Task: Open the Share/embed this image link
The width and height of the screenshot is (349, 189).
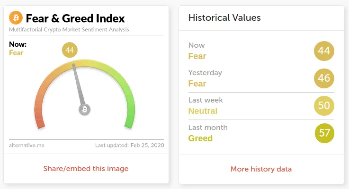Action: pyautogui.click(x=86, y=169)
